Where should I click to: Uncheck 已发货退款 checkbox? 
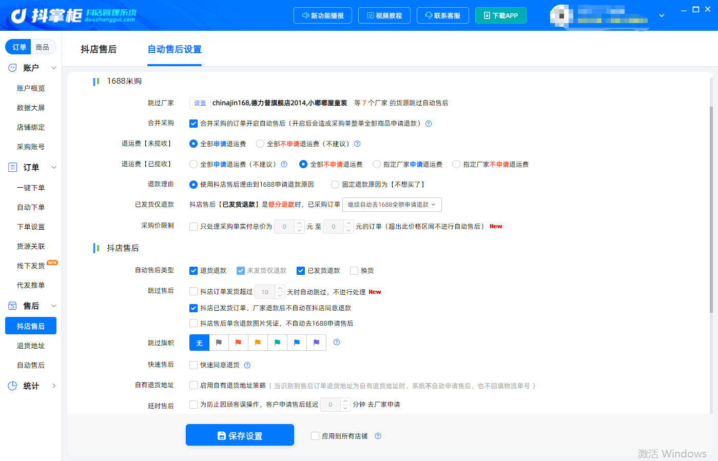point(301,271)
